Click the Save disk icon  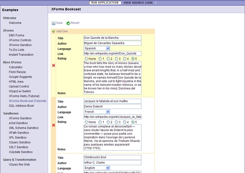click(x=53, y=23)
